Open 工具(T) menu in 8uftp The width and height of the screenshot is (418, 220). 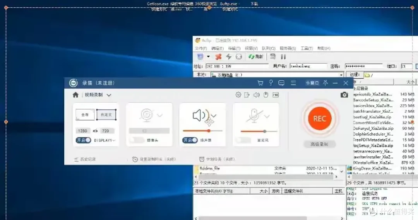(x=307, y=48)
